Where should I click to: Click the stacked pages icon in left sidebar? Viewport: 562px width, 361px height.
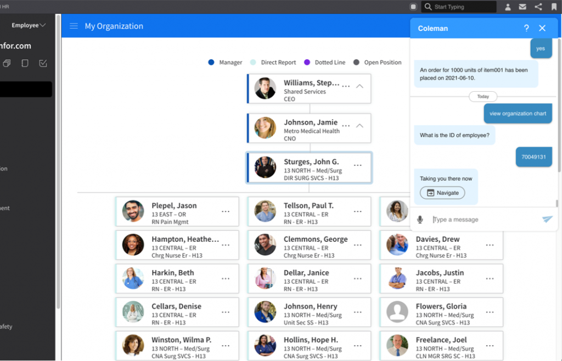[x=7, y=64]
